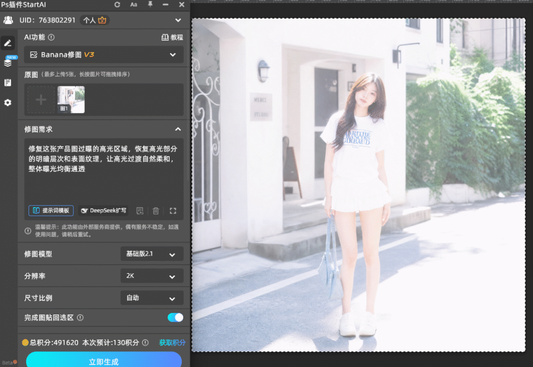Screen dimensions: 533x367
Task: Click the gold coin icon before 总积分
Action: [x=25, y=343]
